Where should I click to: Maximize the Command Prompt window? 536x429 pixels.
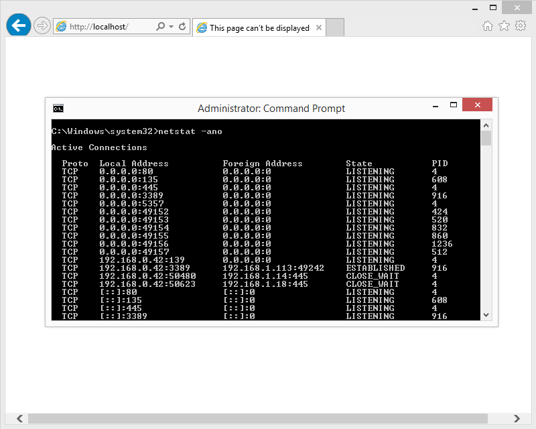(x=454, y=105)
